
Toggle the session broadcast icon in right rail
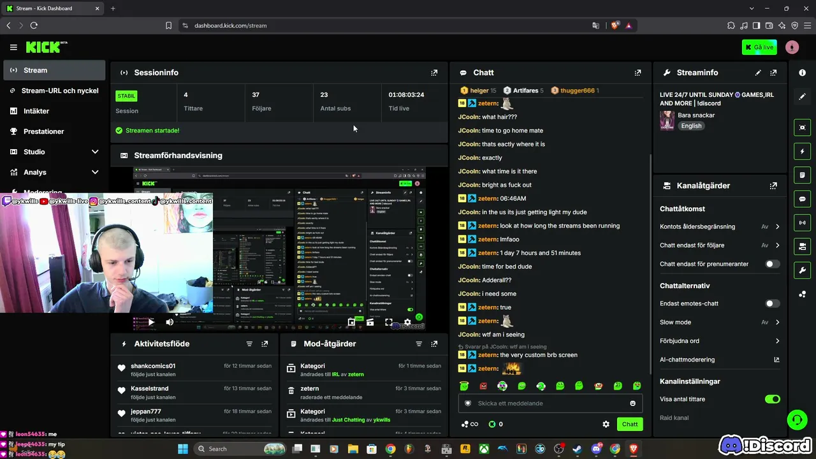click(802, 222)
